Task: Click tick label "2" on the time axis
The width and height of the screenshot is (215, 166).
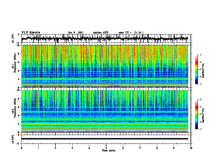Action: pos(55,148)
